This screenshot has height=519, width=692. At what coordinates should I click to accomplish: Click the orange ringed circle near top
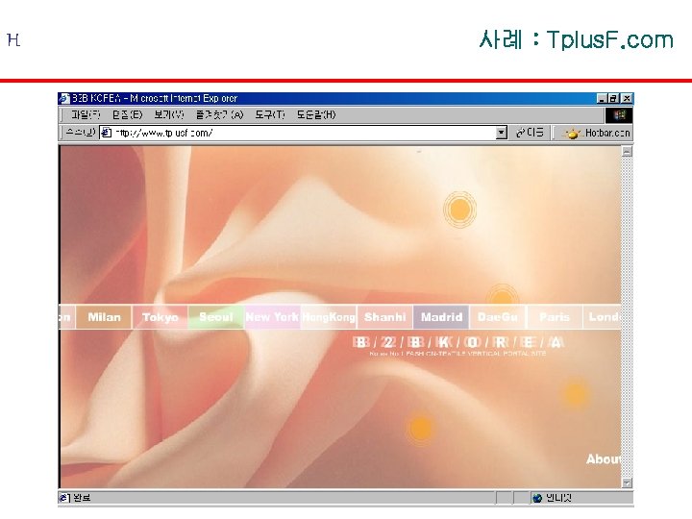coord(459,210)
